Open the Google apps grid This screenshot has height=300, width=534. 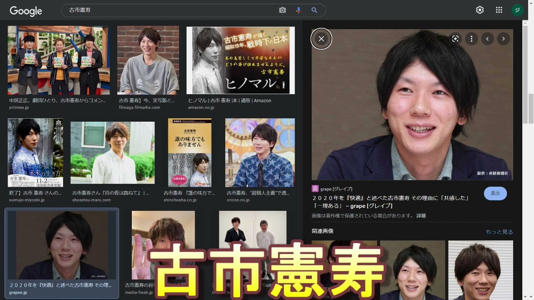499,10
